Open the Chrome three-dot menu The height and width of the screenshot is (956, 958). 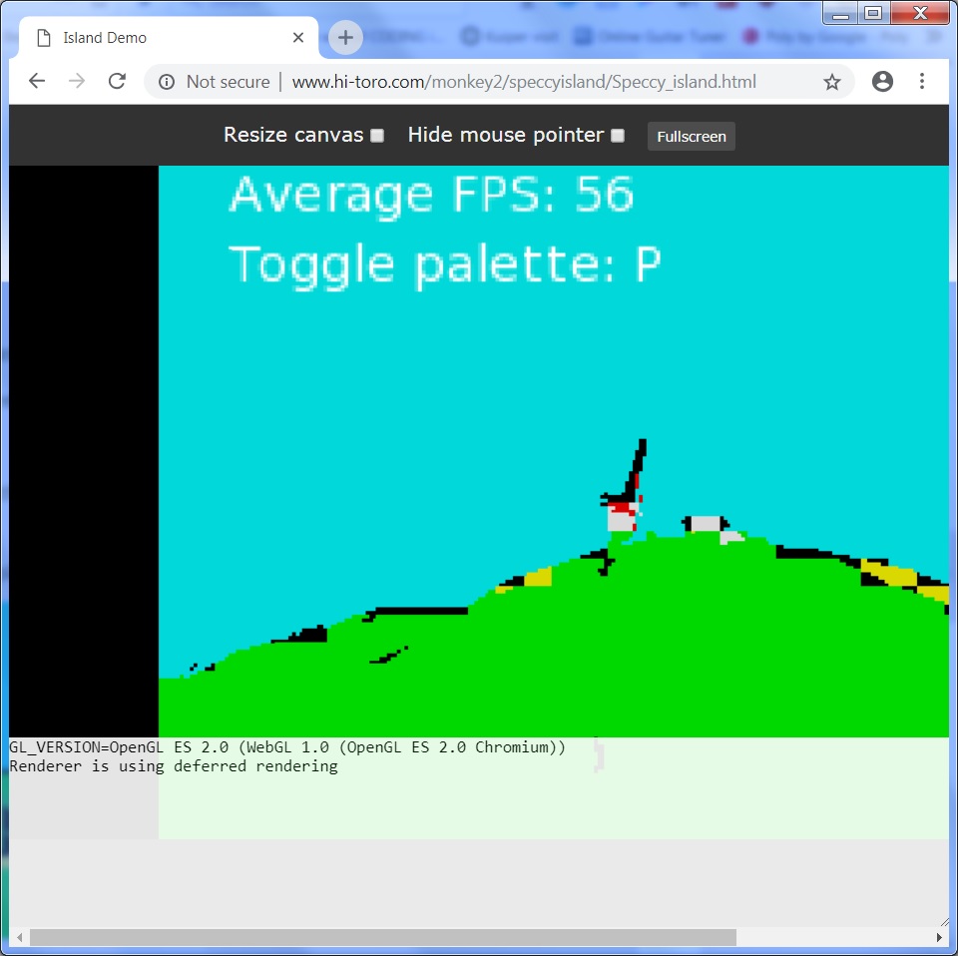[921, 82]
